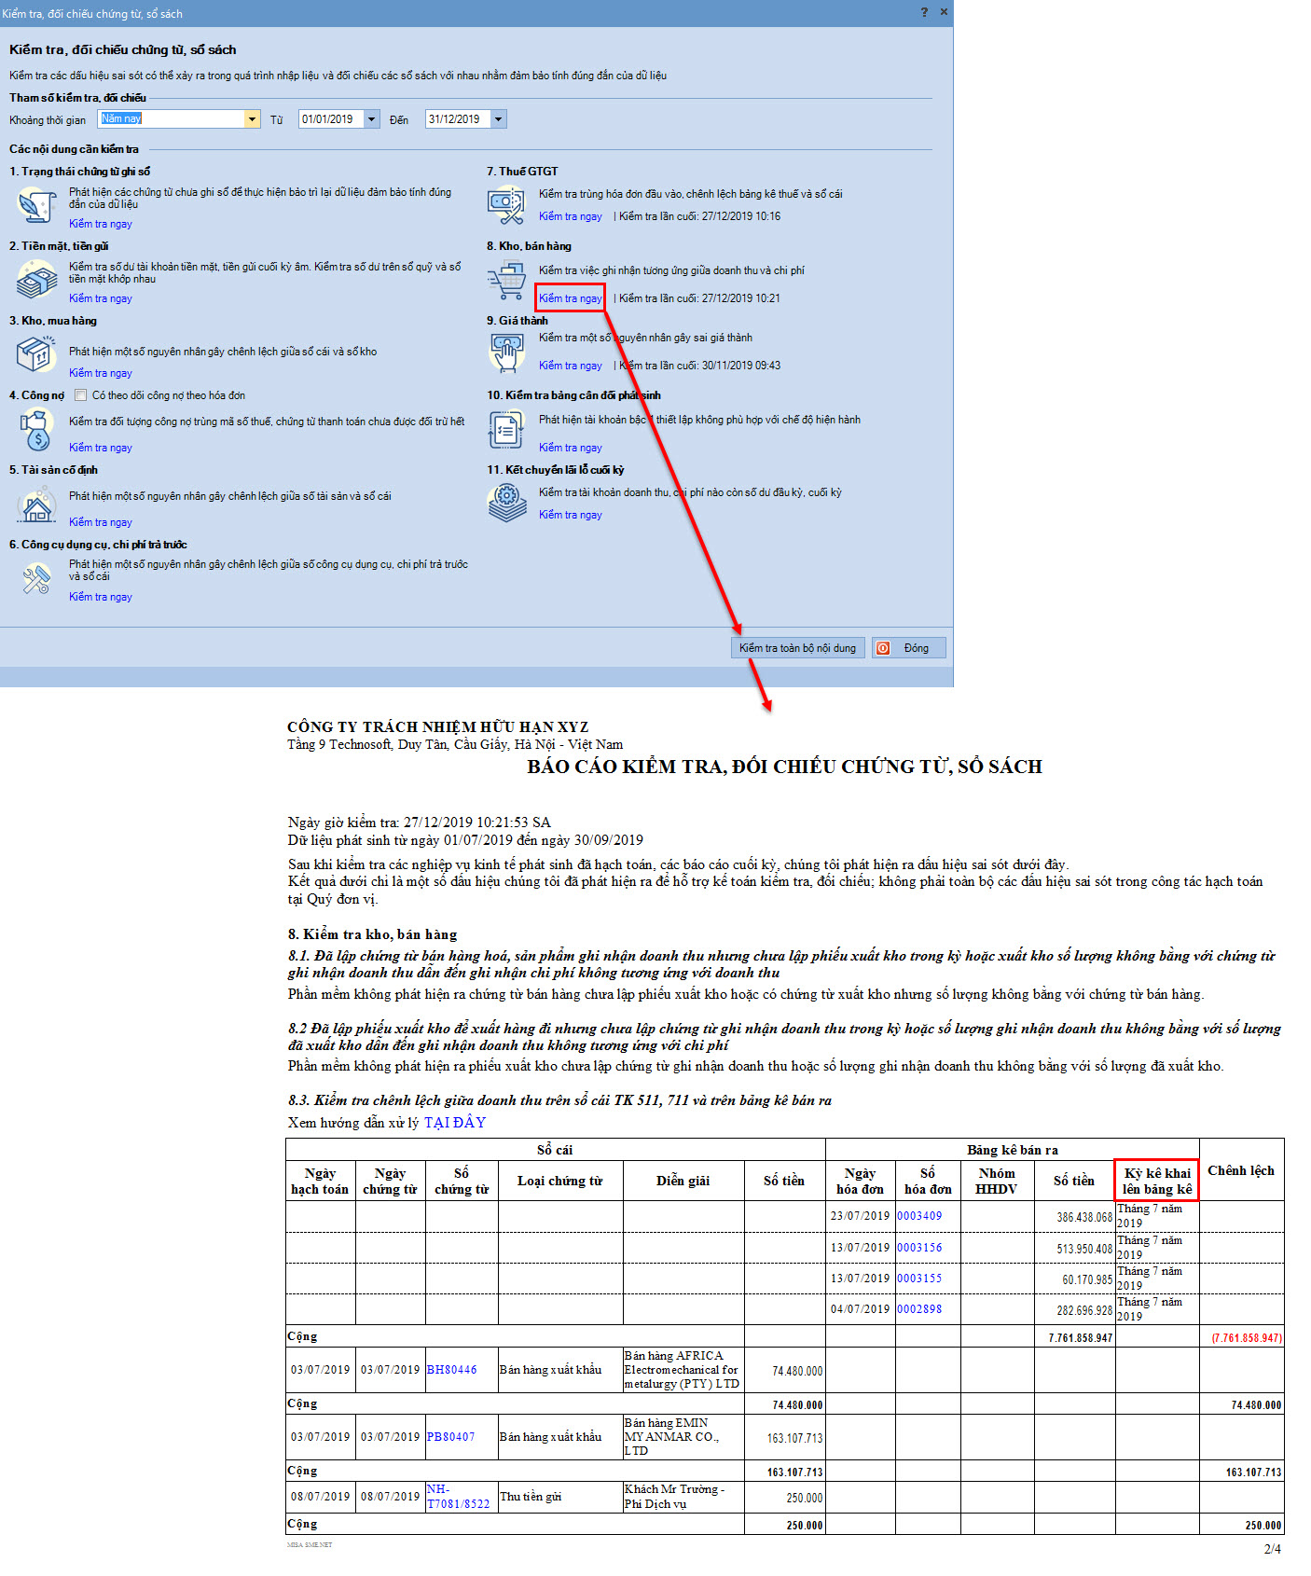The height and width of the screenshot is (1576, 1311).
Task: Click the debt money bag icon
Action: click(x=36, y=429)
